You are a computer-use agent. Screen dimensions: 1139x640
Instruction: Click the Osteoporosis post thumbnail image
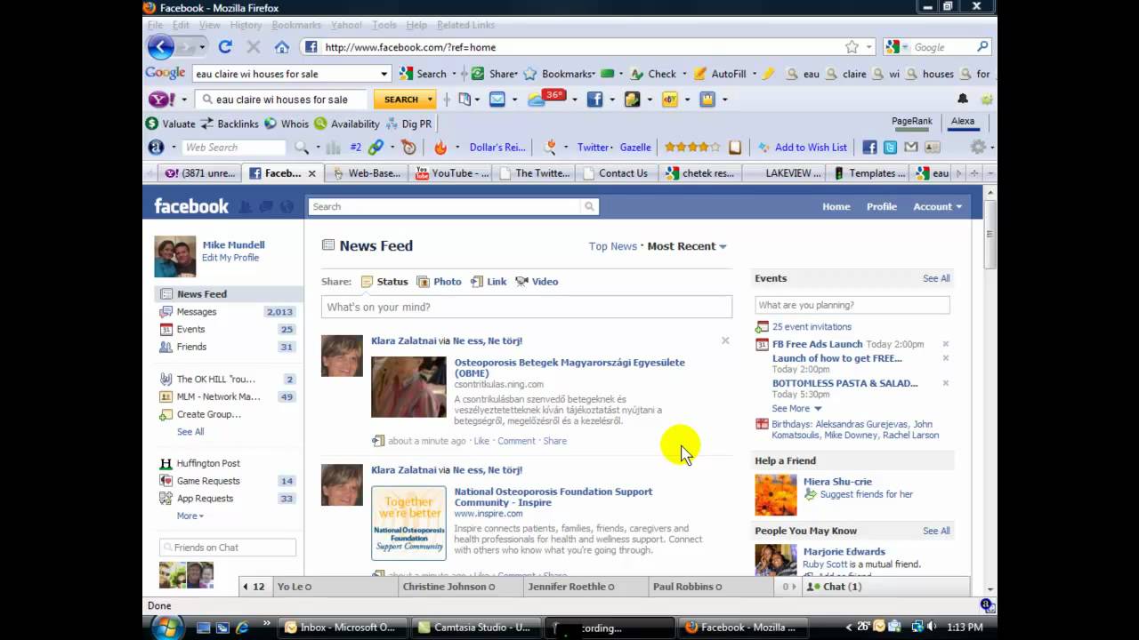(408, 388)
